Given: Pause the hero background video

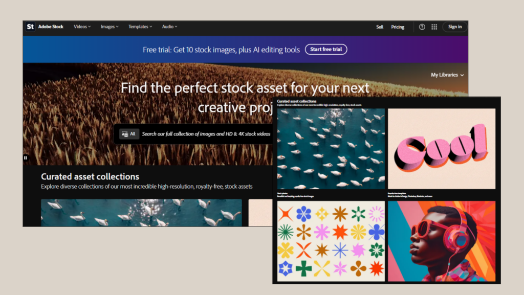Looking at the screenshot, I should (x=26, y=158).
